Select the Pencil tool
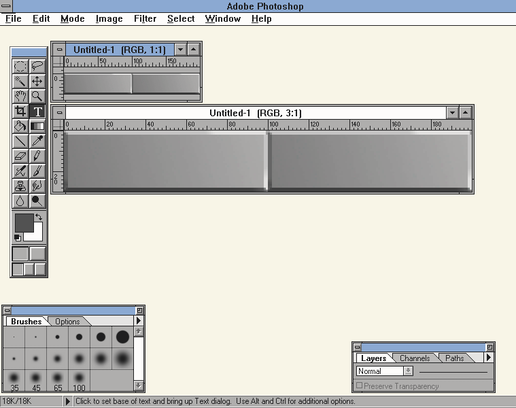 pyautogui.click(x=37, y=156)
